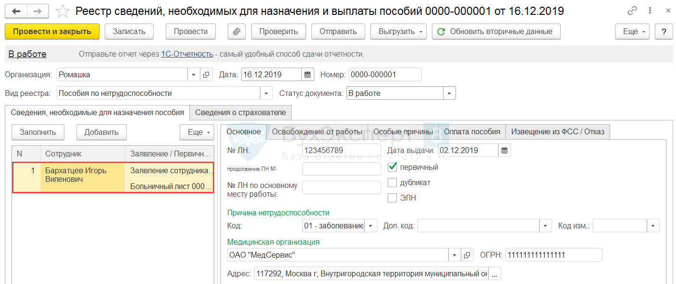This screenshot has height=284, width=676.
Task: Click the forward navigation arrow
Action: (37, 11)
